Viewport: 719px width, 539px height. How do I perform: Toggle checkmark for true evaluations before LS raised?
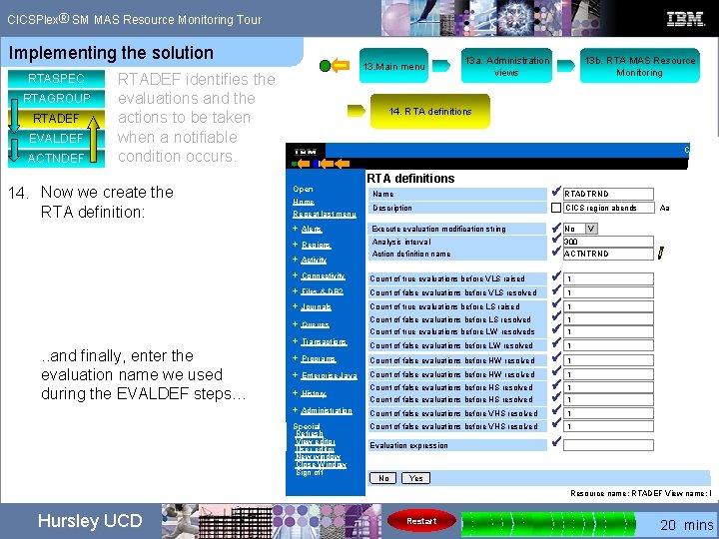coord(556,303)
